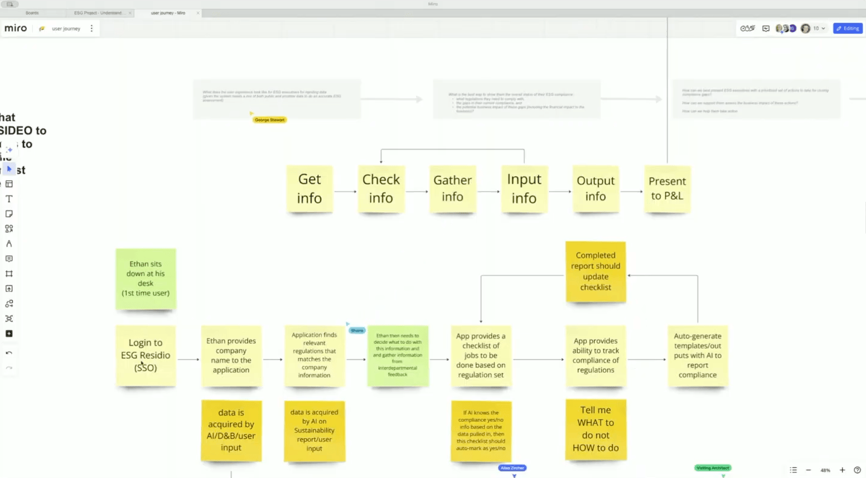Image resolution: width=866 pixels, height=478 pixels.
Task: Open the Templates tool in the toolbar
Action: (x=9, y=184)
